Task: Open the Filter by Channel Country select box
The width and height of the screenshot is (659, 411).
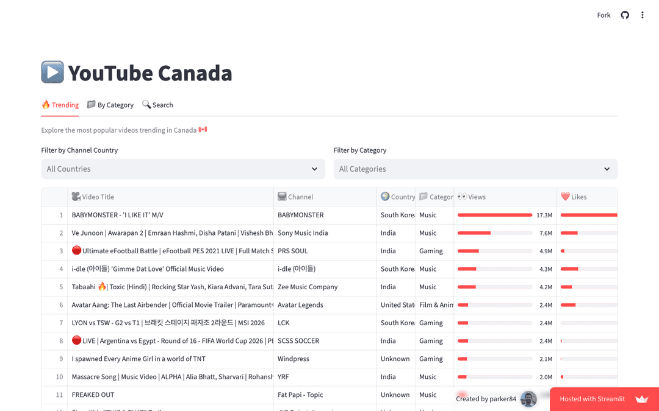Action: [183, 169]
